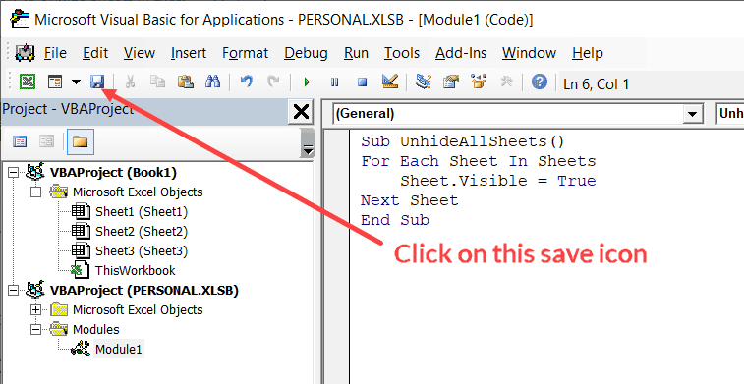Click View Object icon in Project pane

(x=47, y=141)
